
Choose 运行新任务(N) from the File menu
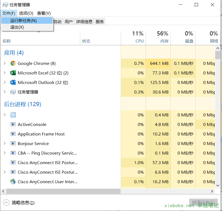click(23, 20)
